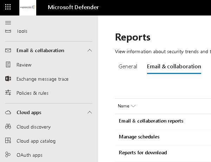The width and height of the screenshot is (211, 162).
Task: Click the Review clipboard icon in sidebar
Action: tap(8, 65)
